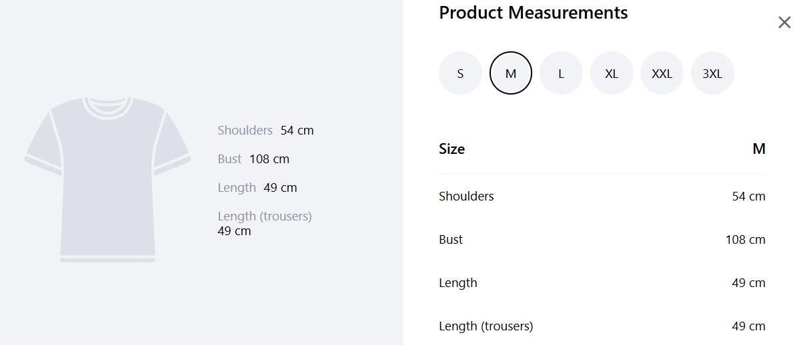Click the M column header in the table
Image resolution: width=797 pixels, height=345 pixels.
click(x=758, y=149)
